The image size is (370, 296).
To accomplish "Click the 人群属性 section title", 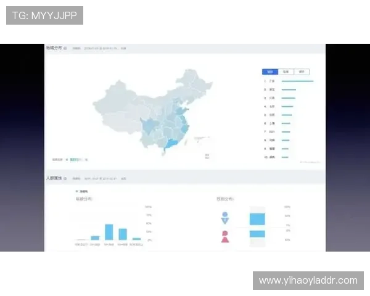I will tap(54, 178).
